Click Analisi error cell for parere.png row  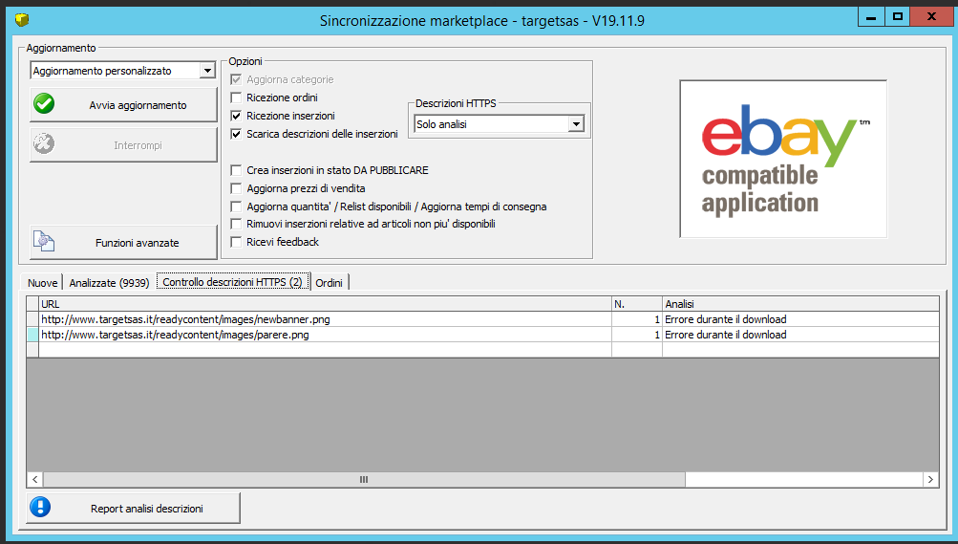pos(801,335)
